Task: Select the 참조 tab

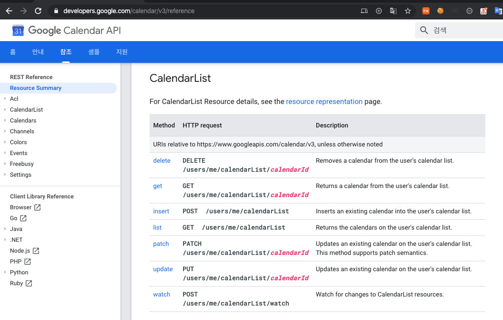Action: tap(66, 52)
